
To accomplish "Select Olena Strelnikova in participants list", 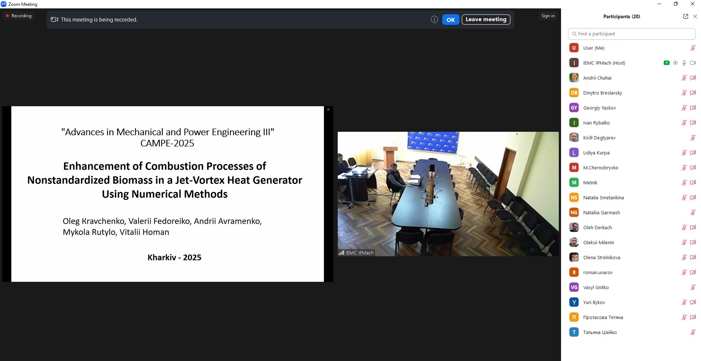I will [x=601, y=257].
